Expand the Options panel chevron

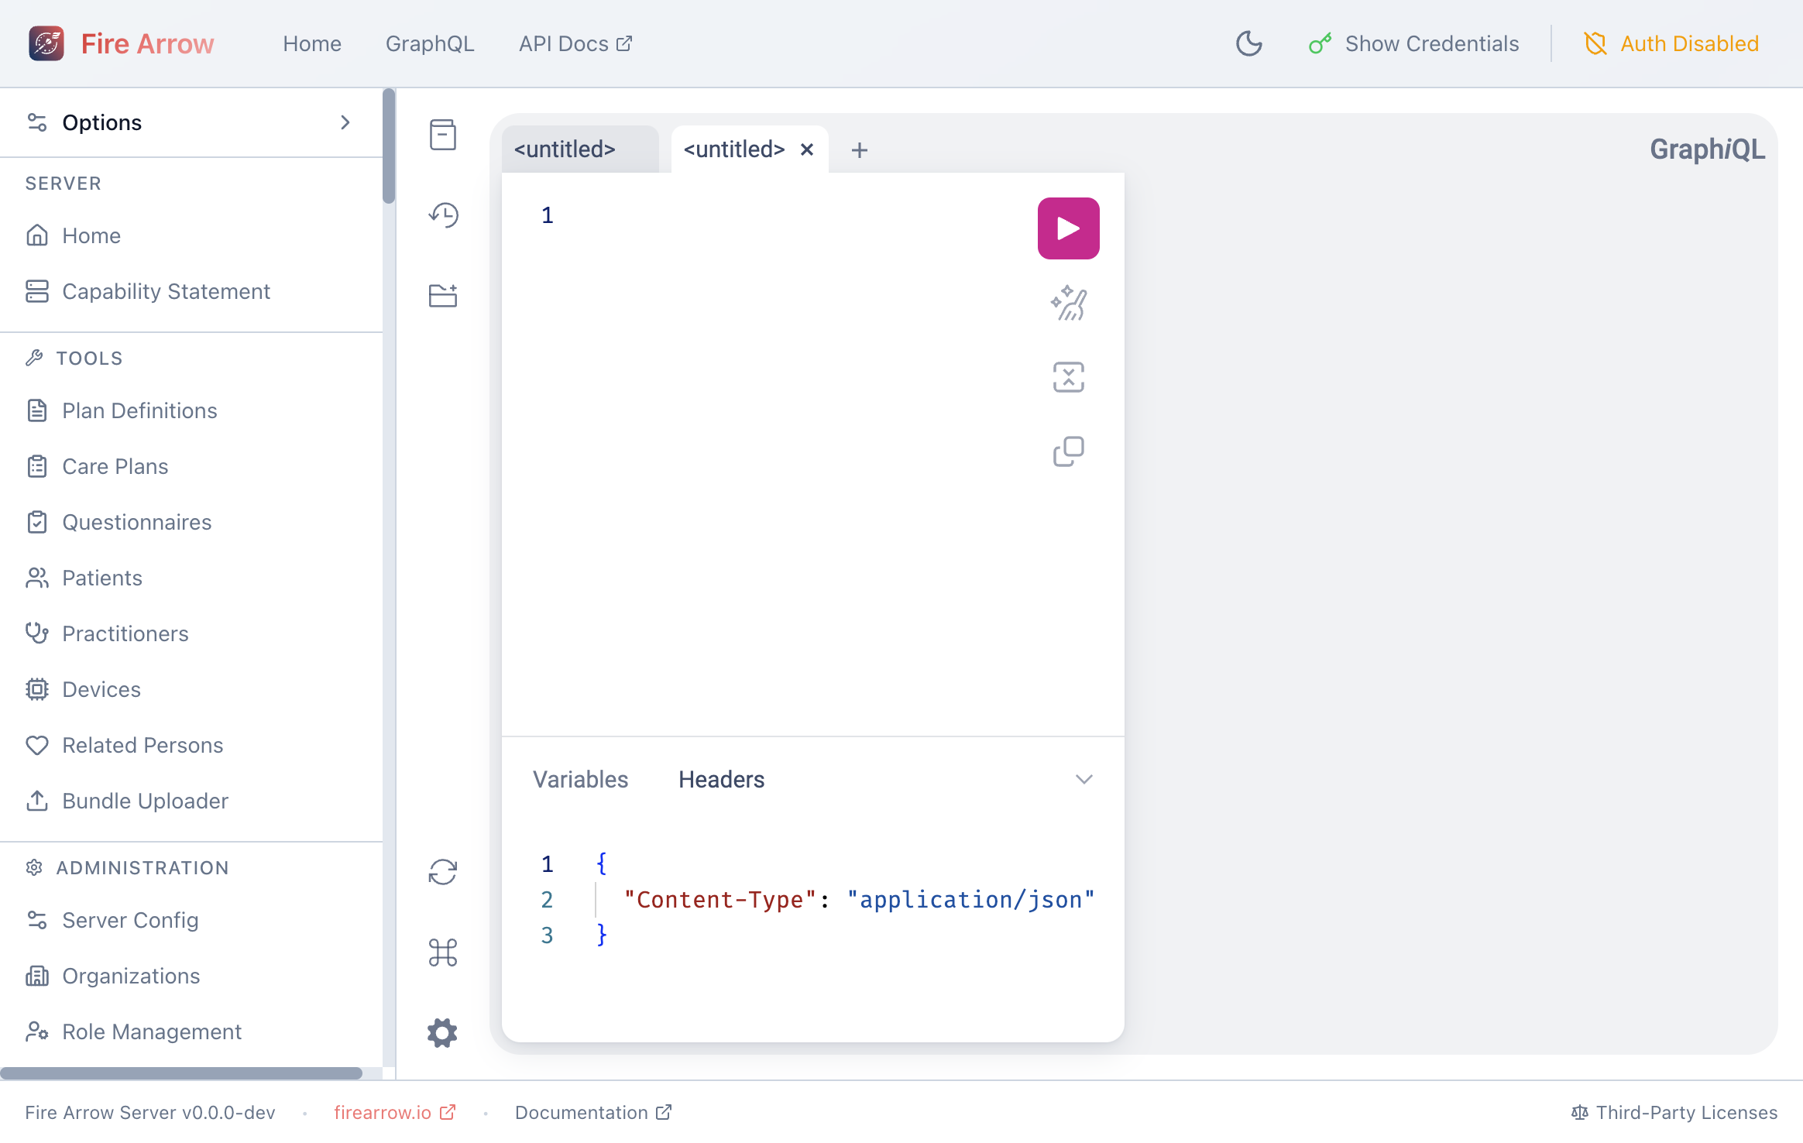(345, 122)
